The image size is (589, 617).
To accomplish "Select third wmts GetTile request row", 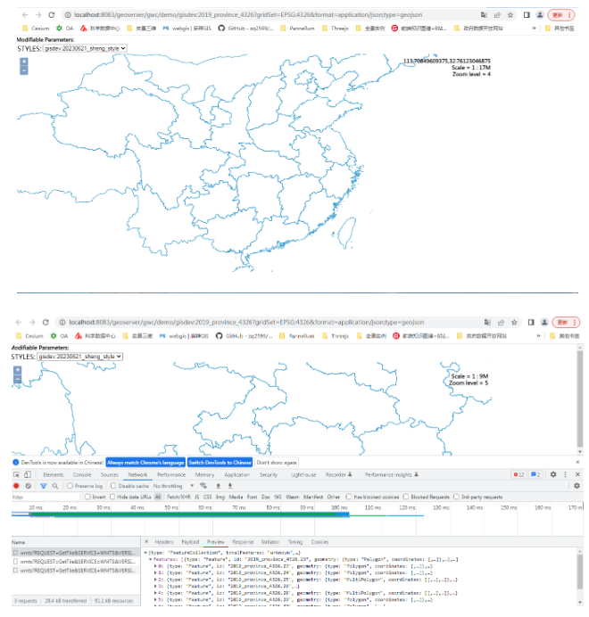I will tap(76, 570).
